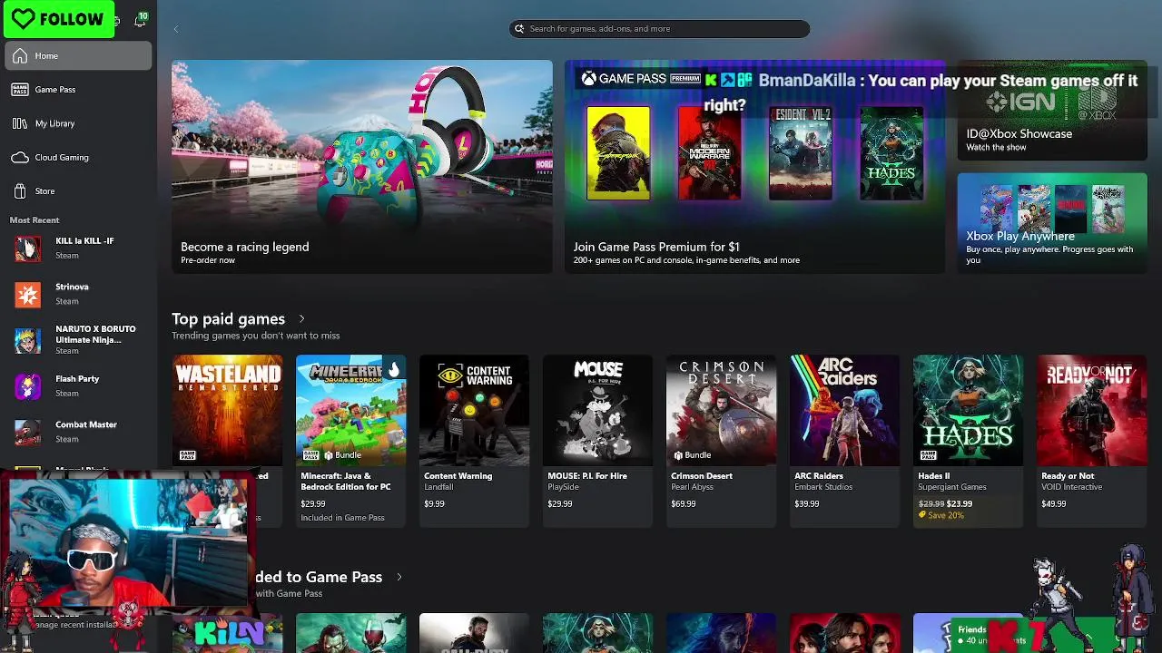
Task: Open Crimson Desert bundle tile
Action: pos(722,440)
